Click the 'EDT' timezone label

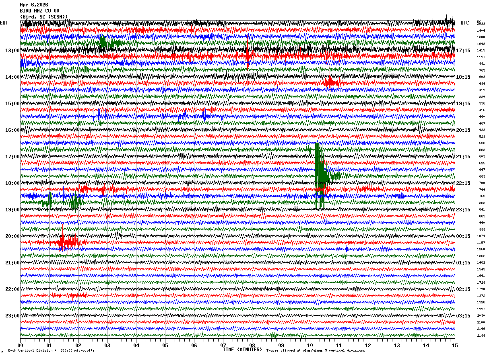click(x=4, y=23)
